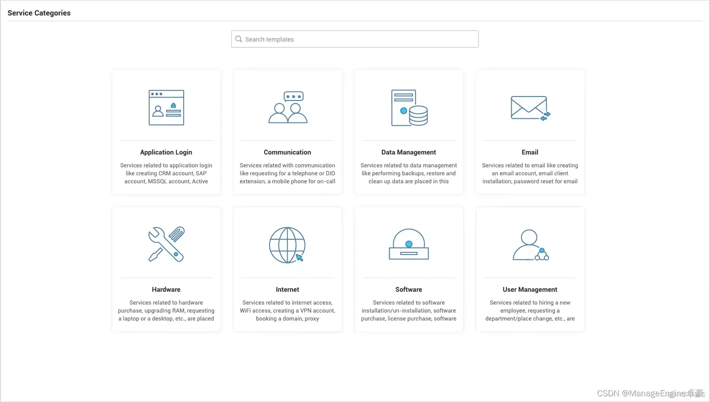This screenshot has width=710, height=402.
Task: Click the Software services description text
Action: coord(409,311)
